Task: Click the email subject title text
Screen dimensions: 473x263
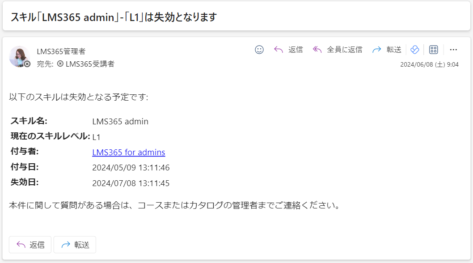Action: click(x=114, y=17)
